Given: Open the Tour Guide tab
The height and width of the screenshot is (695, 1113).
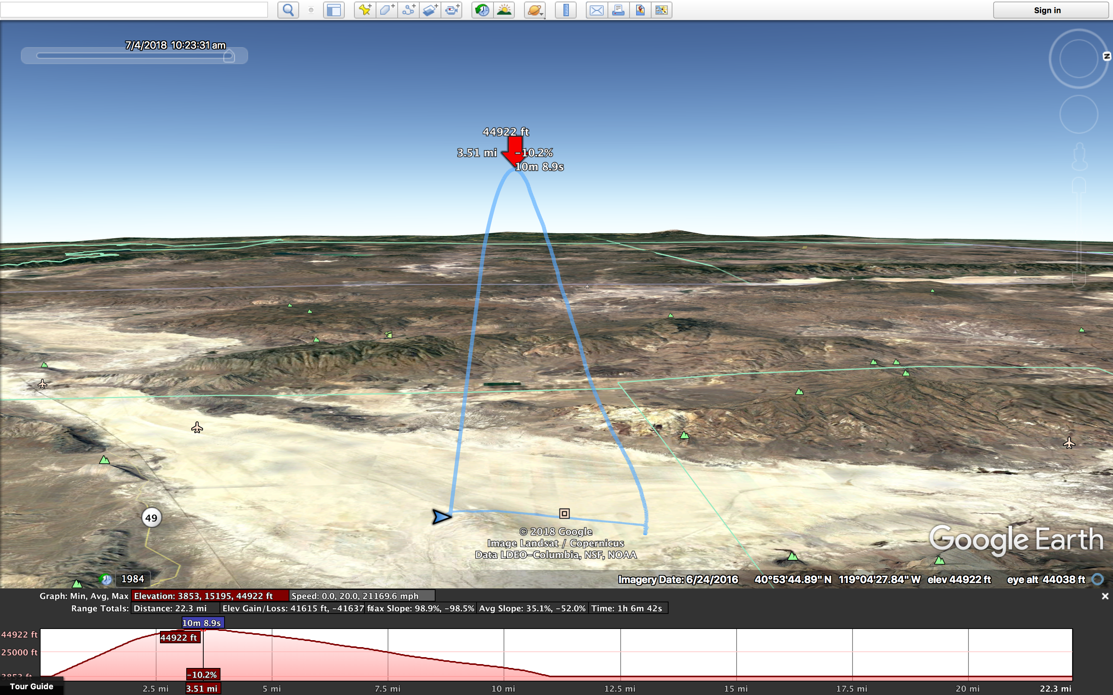Looking at the screenshot, I should (x=31, y=686).
